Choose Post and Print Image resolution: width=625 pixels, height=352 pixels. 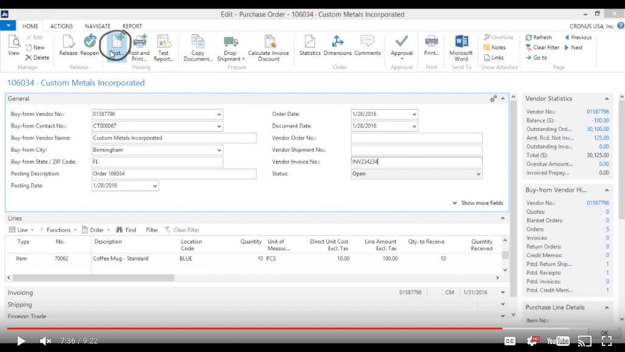[139, 48]
